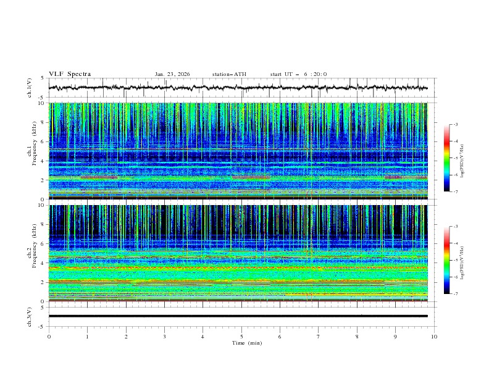Click the upper PSD color scale bar
The width and height of the screenshot is (489, 378).
point(446,158)
